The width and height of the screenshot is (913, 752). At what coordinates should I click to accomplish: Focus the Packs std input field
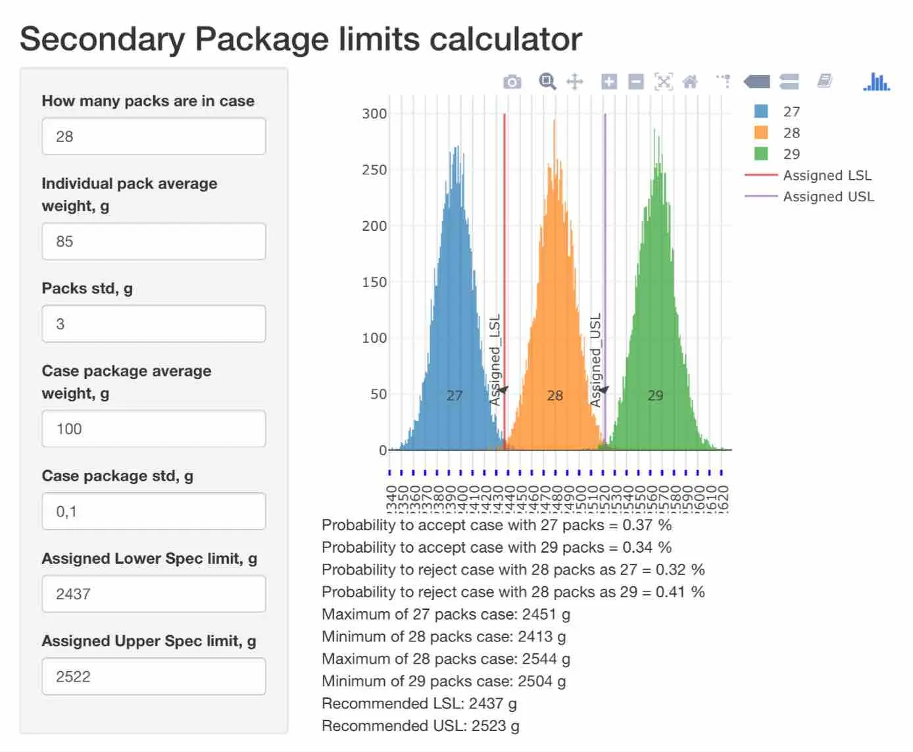click(154, 324)
